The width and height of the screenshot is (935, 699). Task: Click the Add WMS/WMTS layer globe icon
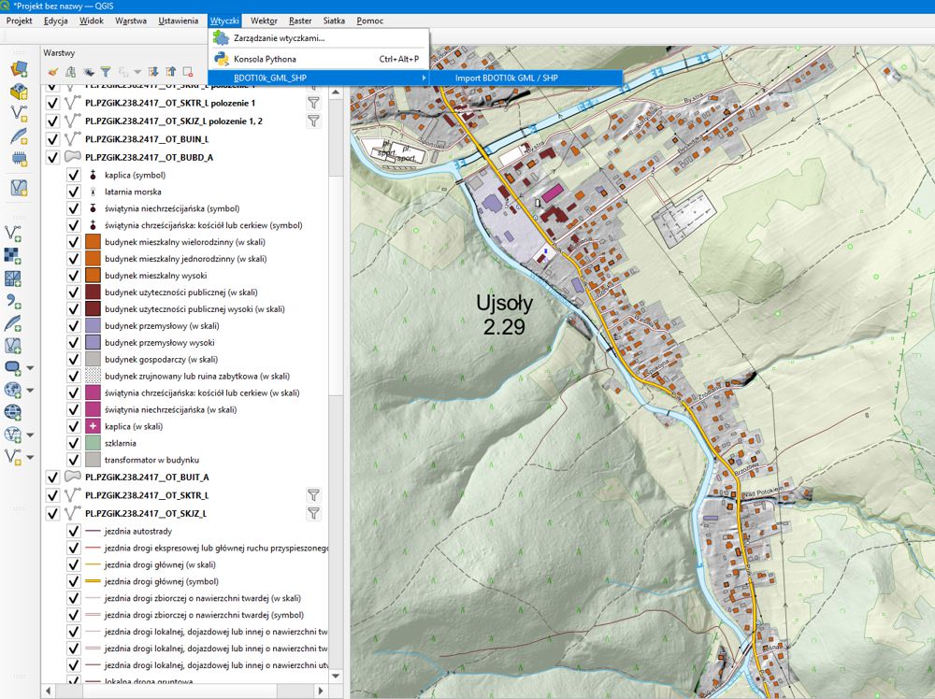pyautogui.click(x=13, y=390)
